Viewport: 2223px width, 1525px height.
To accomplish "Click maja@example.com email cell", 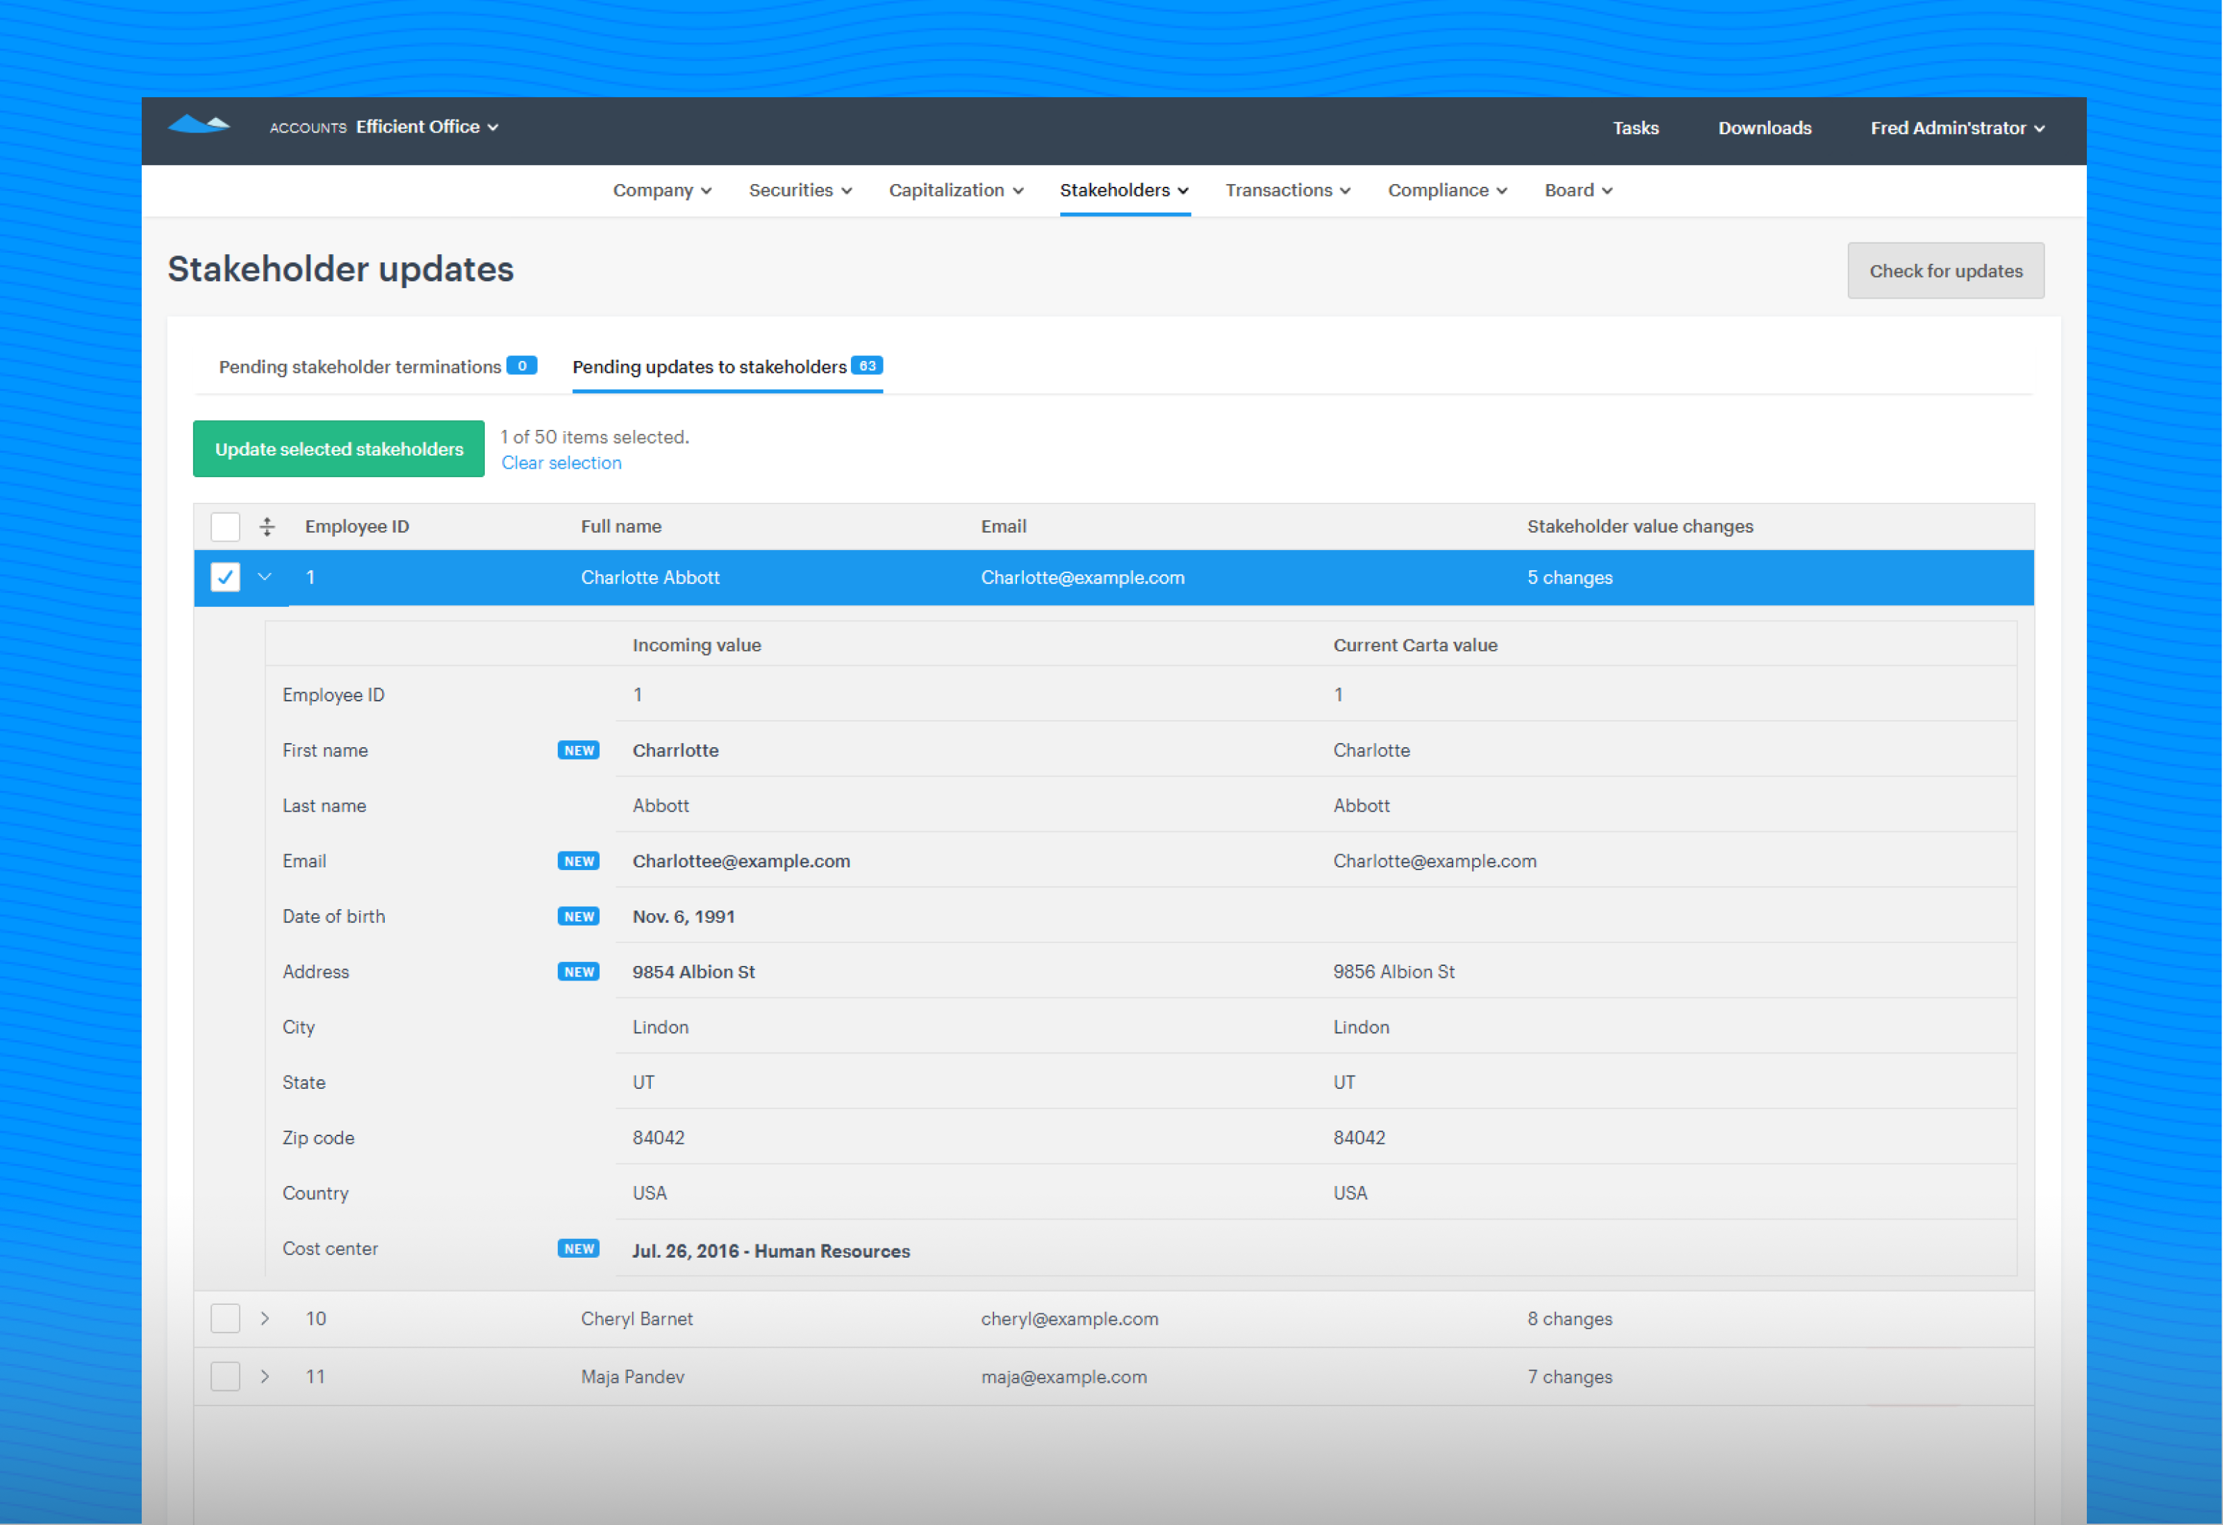I will pos(1064,1378).
